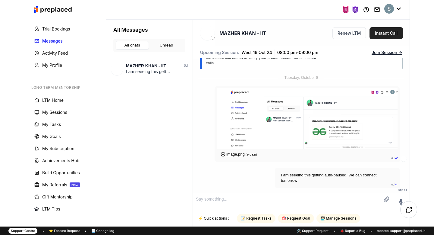Open the help question mark icon
This screenshot has width=434, height=235.
366,10
